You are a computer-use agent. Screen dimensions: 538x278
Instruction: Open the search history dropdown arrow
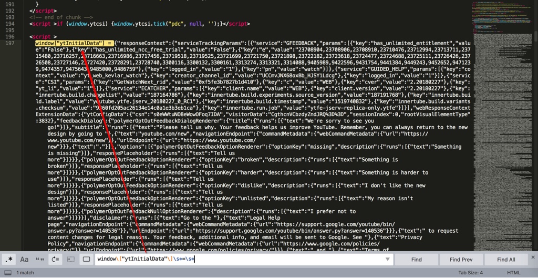388,260
